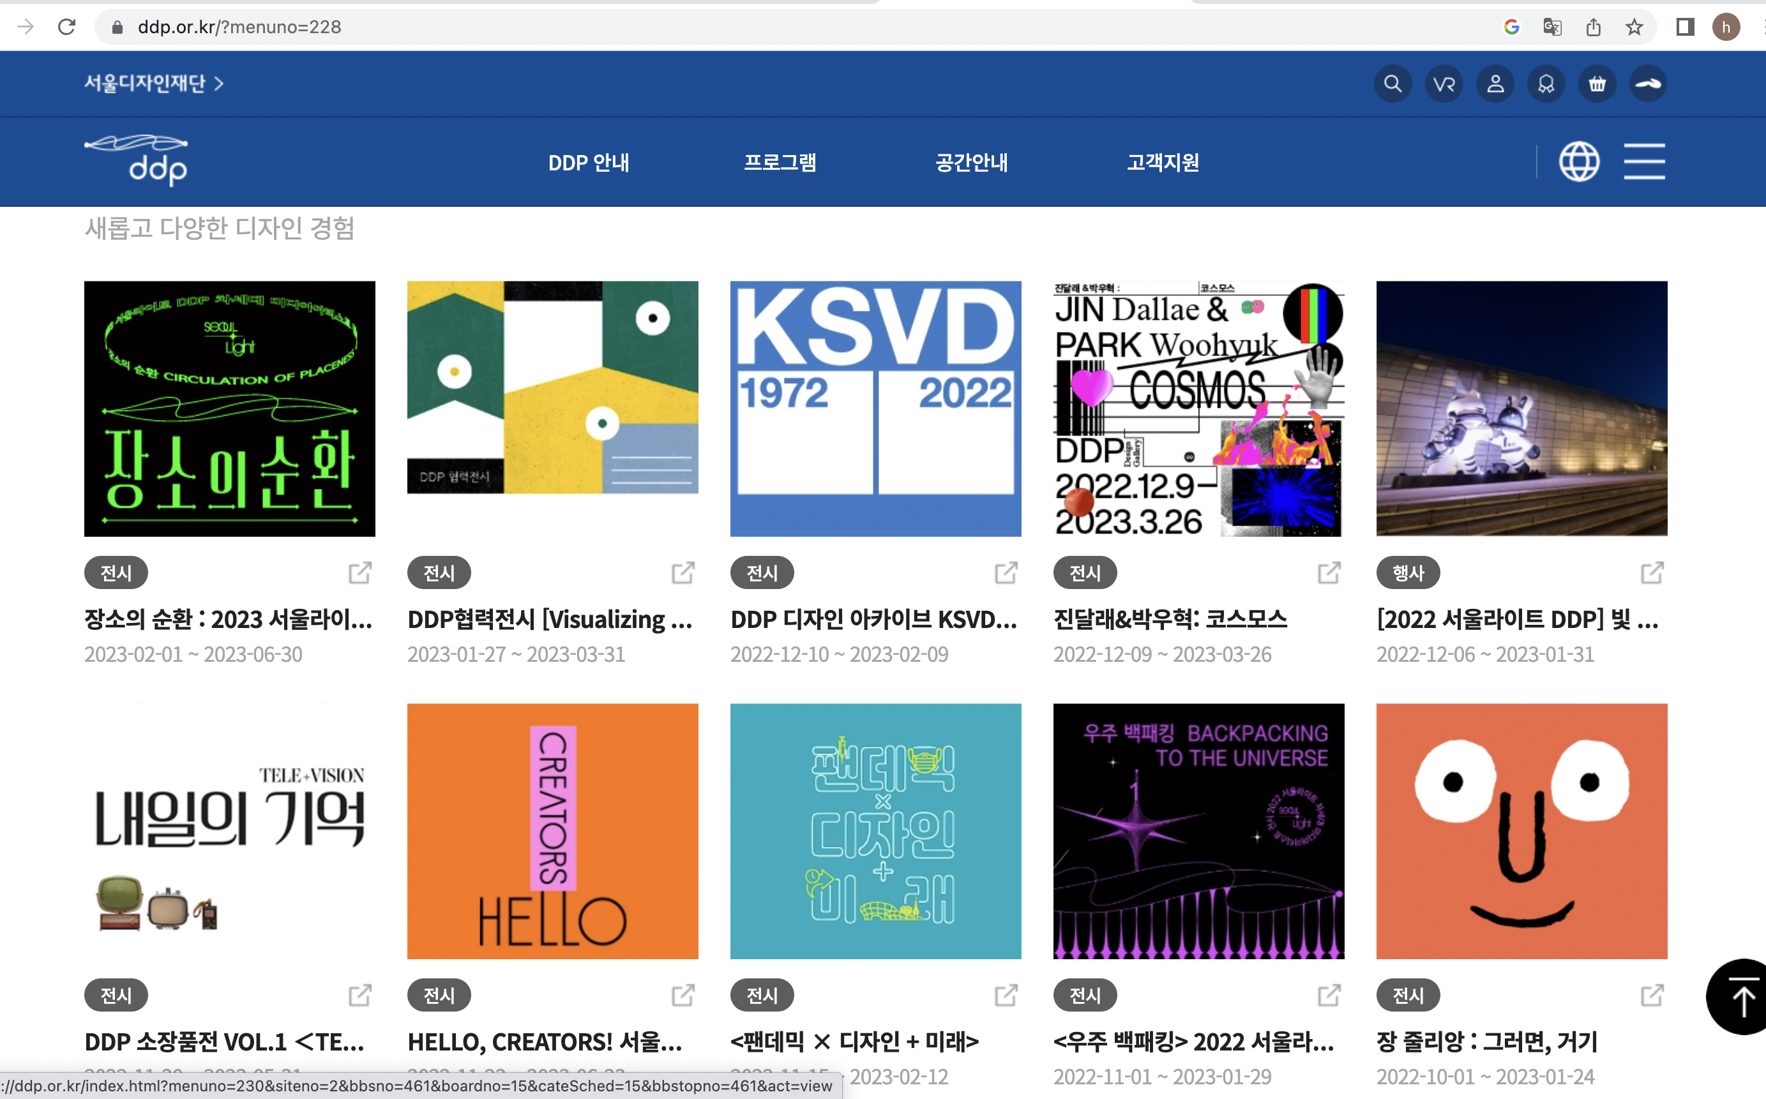This screenshot has height=1099, width=1766.
Task: Open external link icon for 2022 서울라이트 DDP
Action: click(x=1652, y=572)
